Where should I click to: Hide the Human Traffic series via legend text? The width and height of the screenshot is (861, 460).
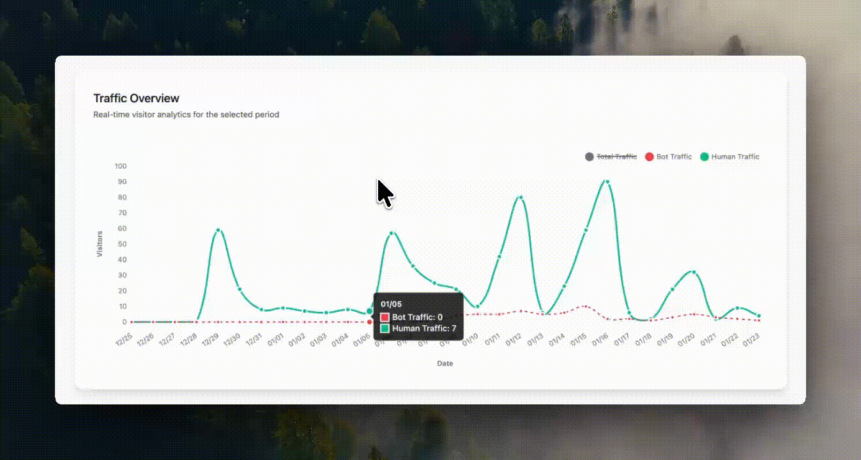[x=735, y=157]
